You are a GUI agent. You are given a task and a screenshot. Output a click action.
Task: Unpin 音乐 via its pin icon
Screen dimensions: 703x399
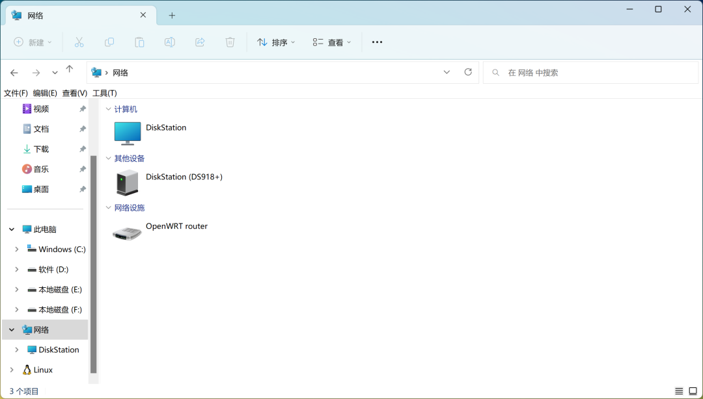coord(83,169)
